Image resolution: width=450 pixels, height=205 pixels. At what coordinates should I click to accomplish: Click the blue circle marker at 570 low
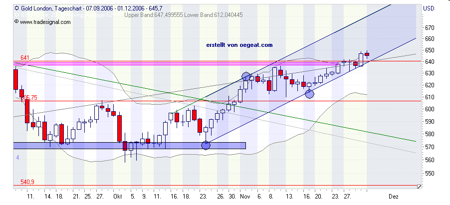(x=206, y=145)
